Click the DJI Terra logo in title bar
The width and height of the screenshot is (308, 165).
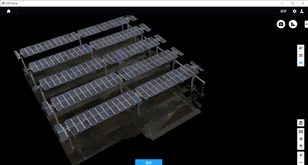point(3,3)
